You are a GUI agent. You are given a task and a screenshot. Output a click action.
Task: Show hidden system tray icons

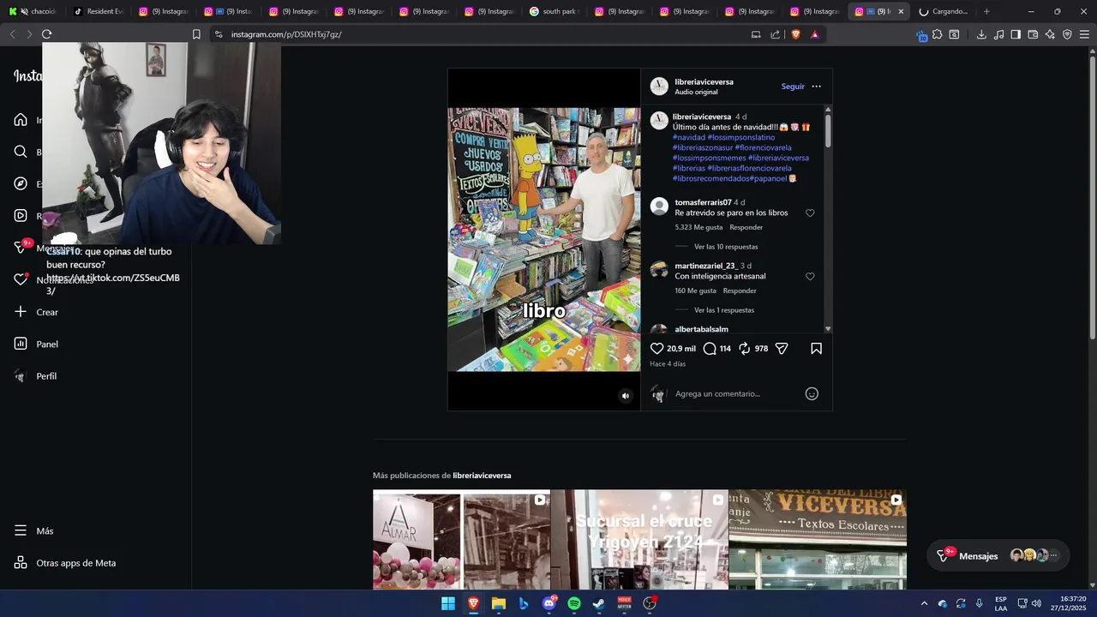point(924,603)
